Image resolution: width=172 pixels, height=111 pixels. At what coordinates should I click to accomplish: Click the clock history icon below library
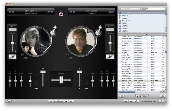pyautogui.click(x=122, y=96)
